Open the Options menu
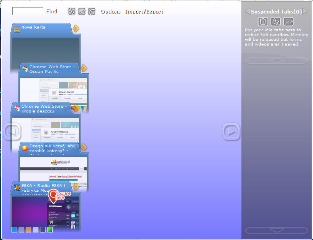Image resolution: width=313 pixels, height=240 pixels. tap(111, 11)
